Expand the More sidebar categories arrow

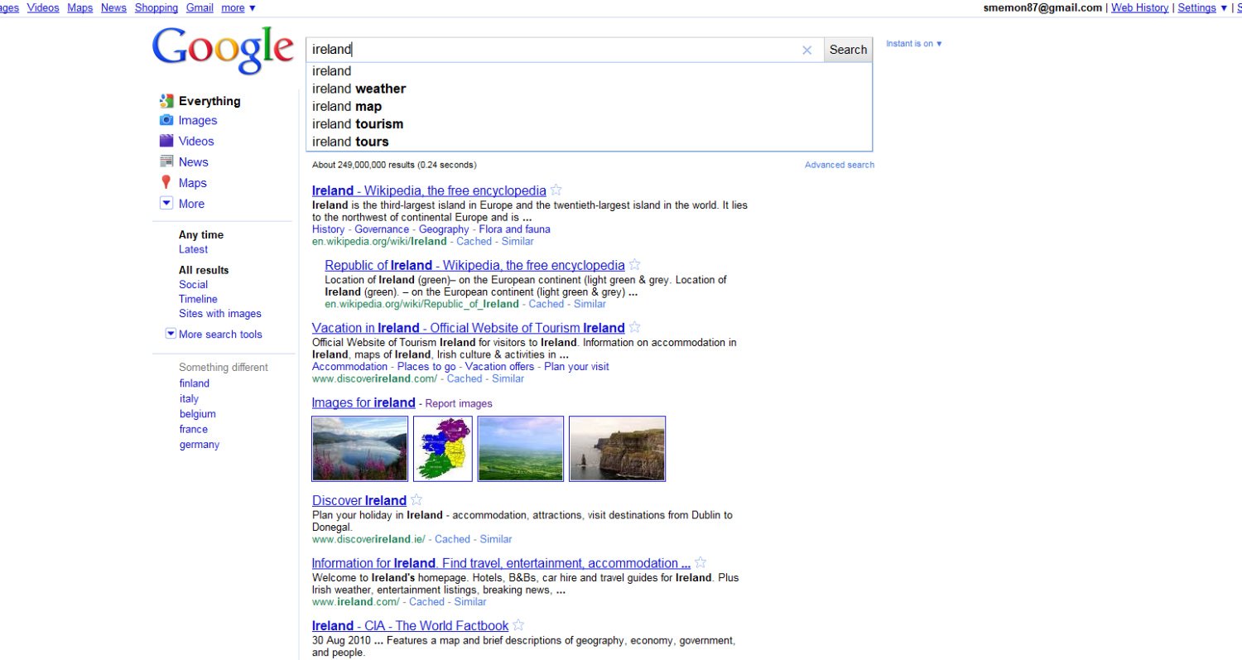point(166,203)
